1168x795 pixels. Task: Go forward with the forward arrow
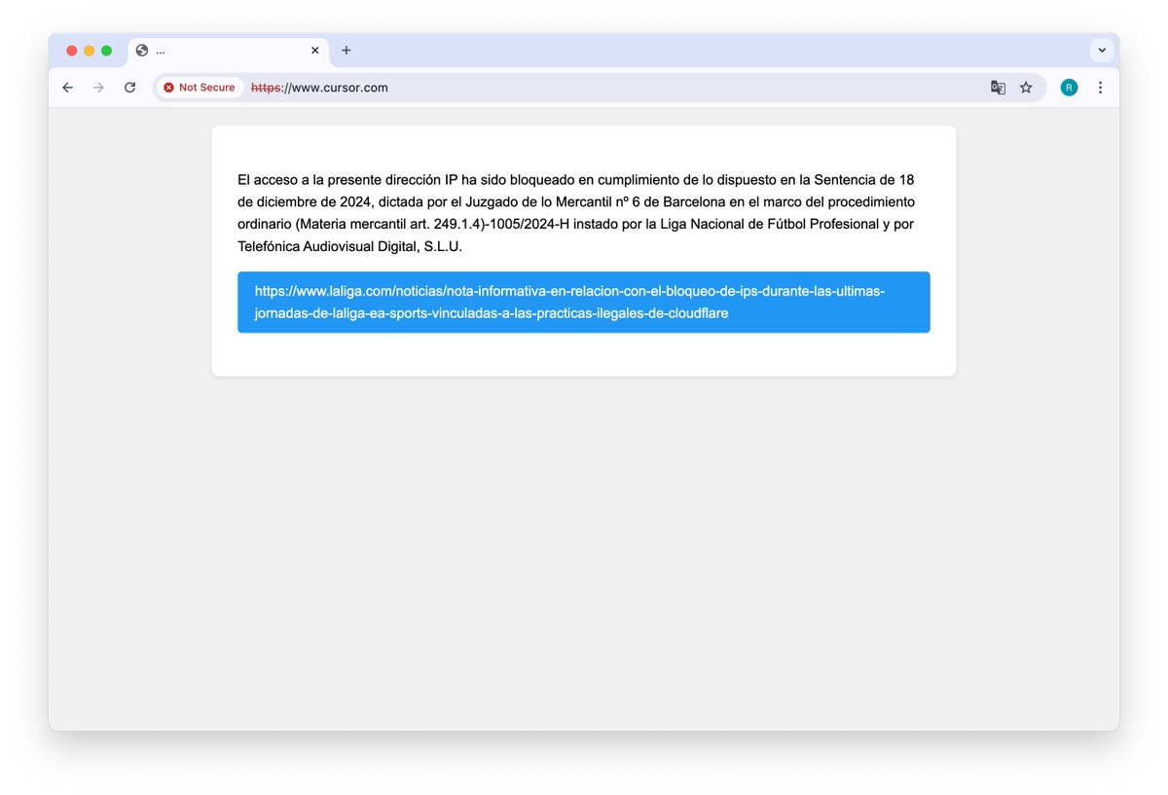(98, 87)
